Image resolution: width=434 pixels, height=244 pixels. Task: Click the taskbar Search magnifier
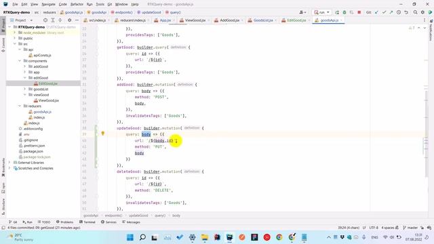click(142, 237)
